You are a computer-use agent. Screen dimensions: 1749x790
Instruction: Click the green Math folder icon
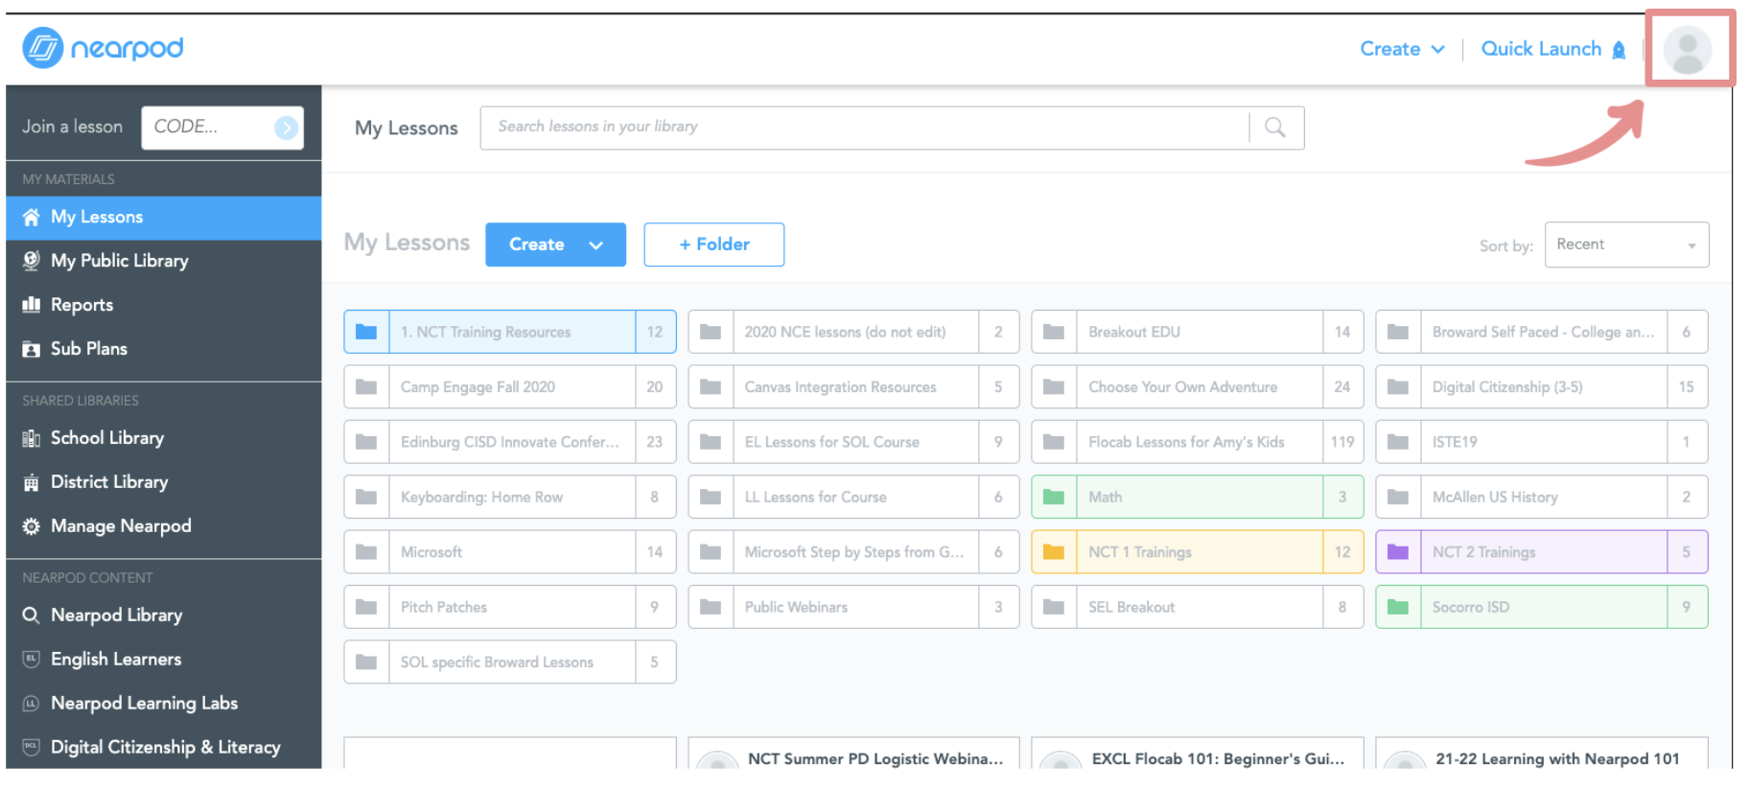(x=1054, y=497)
